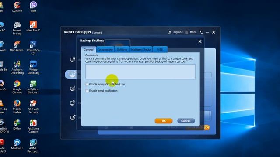Confirm settings with OK button
This screenshot has width=280, height=157.
[x=164, y=121]
